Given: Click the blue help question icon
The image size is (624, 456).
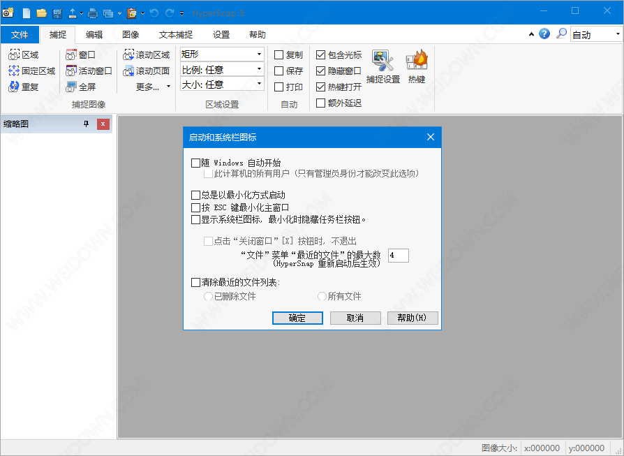Looking at the screenshot, I should click(544, 34).
